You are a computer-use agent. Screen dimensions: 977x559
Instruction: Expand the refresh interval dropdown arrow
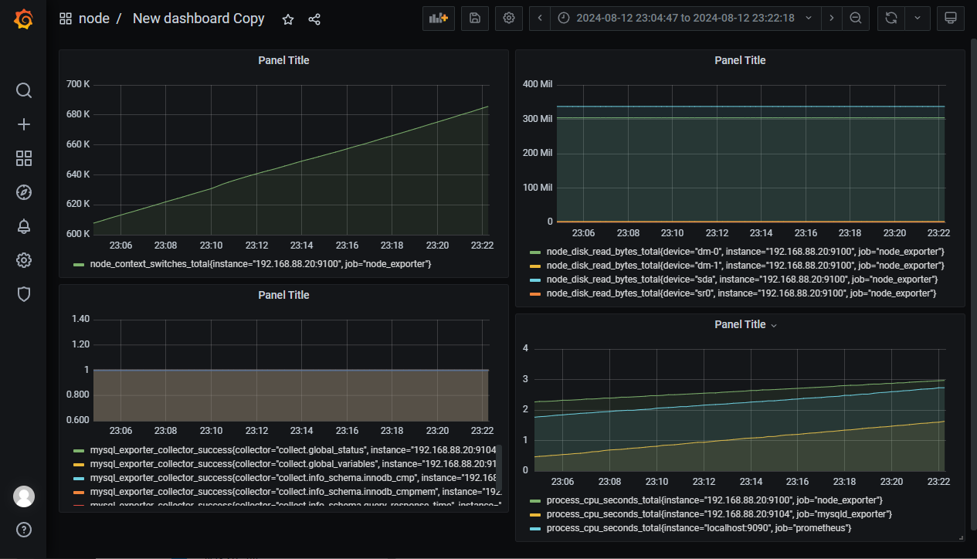[917, 19]
